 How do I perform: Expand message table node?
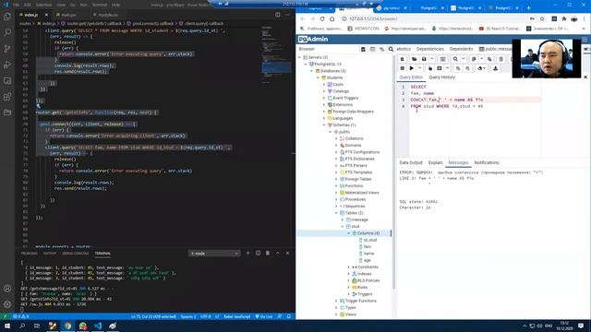pos(343,219)
